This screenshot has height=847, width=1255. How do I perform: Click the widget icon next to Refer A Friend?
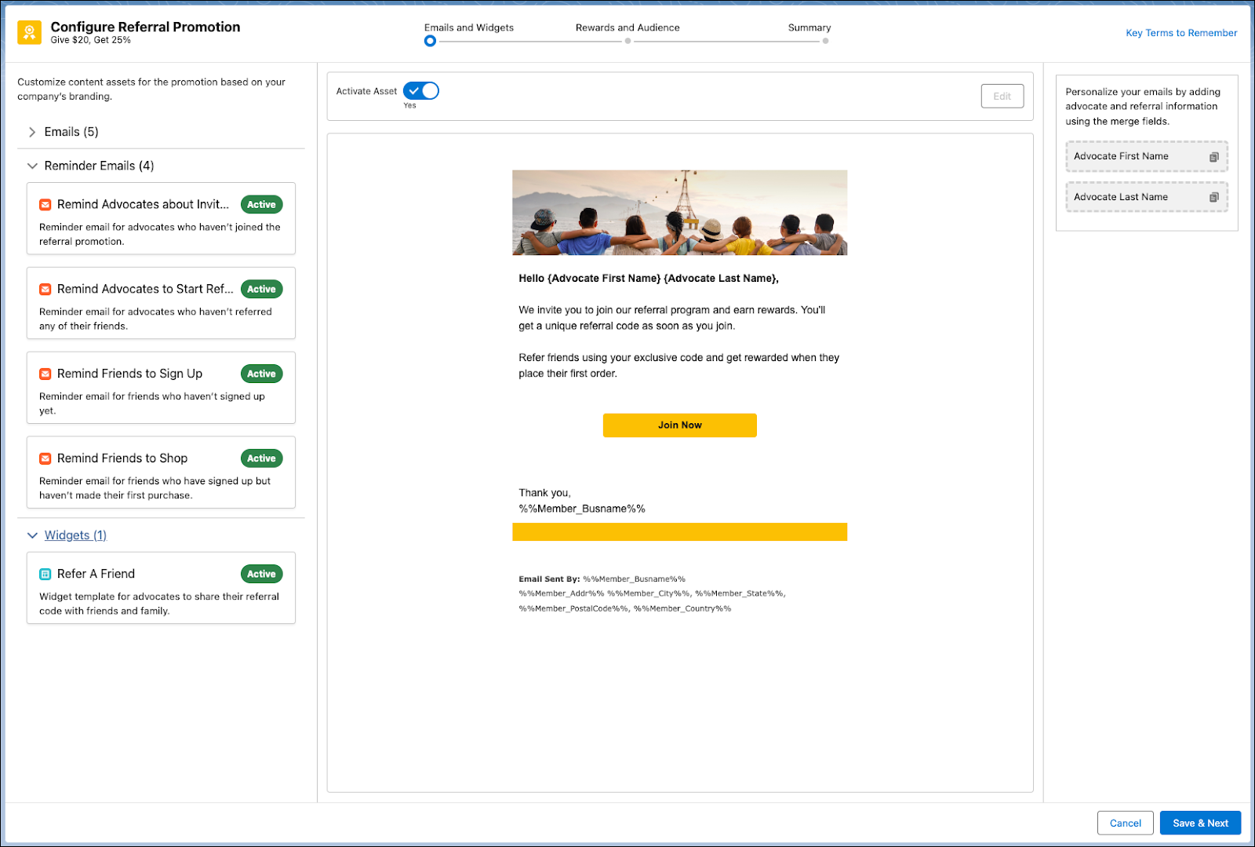click(45, 574)
